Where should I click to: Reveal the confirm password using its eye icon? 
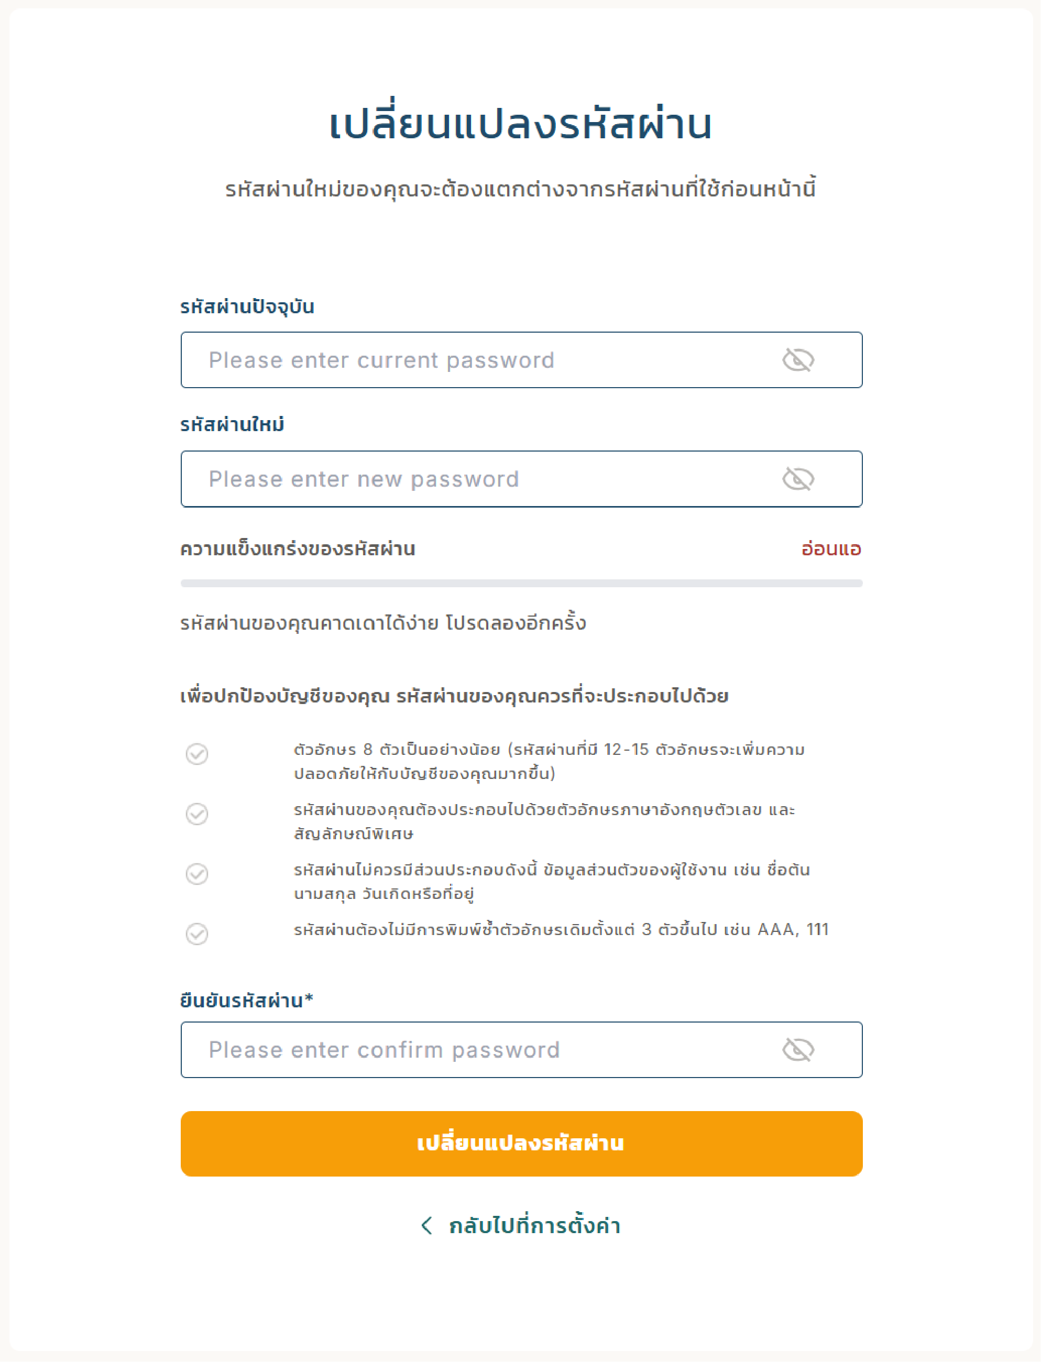click(798, 1050)
